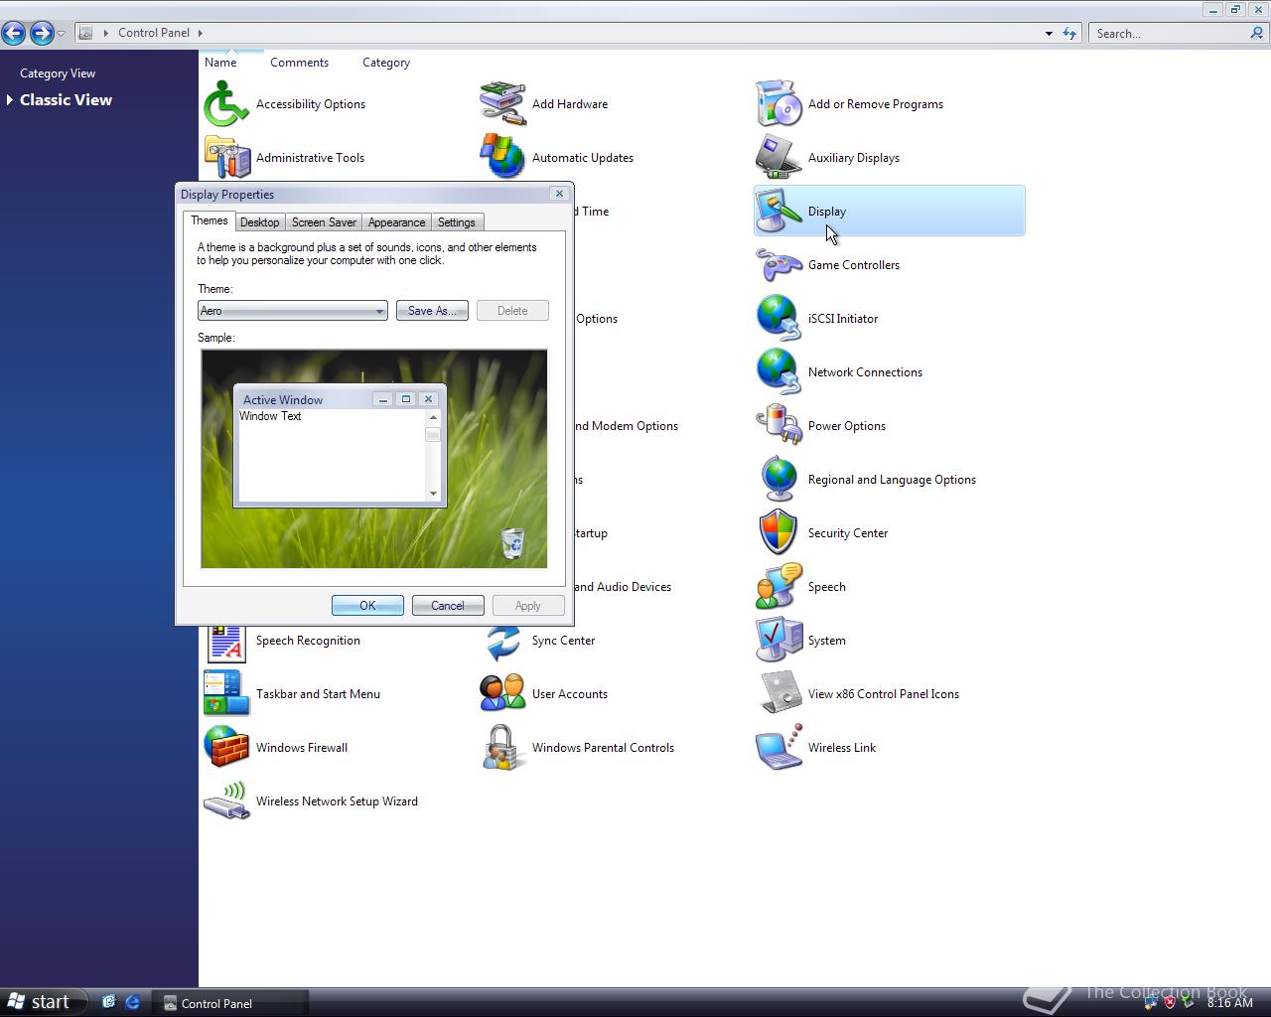This screenshot has width=1271, height=1017.
Task: Click the Forward navigation arrow
Action: pyautogui.click(x=42, y=33)
